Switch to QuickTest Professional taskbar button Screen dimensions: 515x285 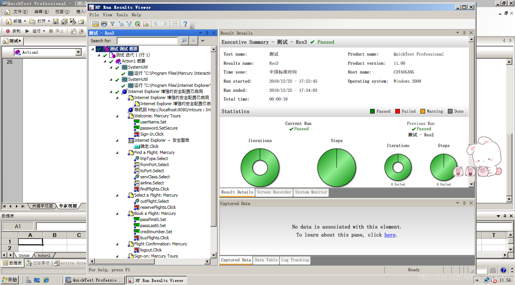coord(94,280)
